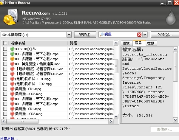Click the green status dot beside 多羅羅:天下之戰1.mp4
The height and width of the screenshot is (140, 179).
(x=12, y=54)
